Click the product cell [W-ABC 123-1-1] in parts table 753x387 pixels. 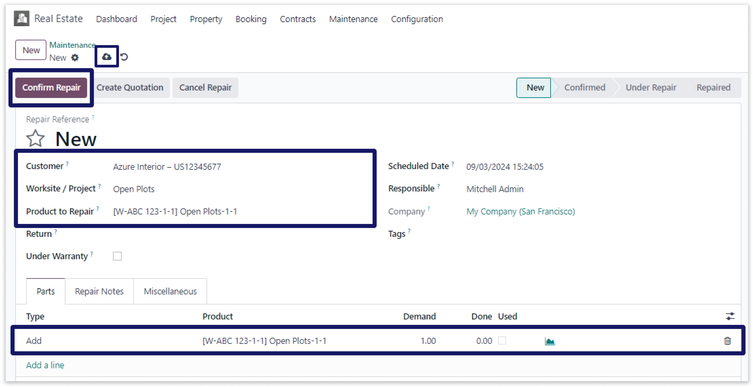(264, 341)
